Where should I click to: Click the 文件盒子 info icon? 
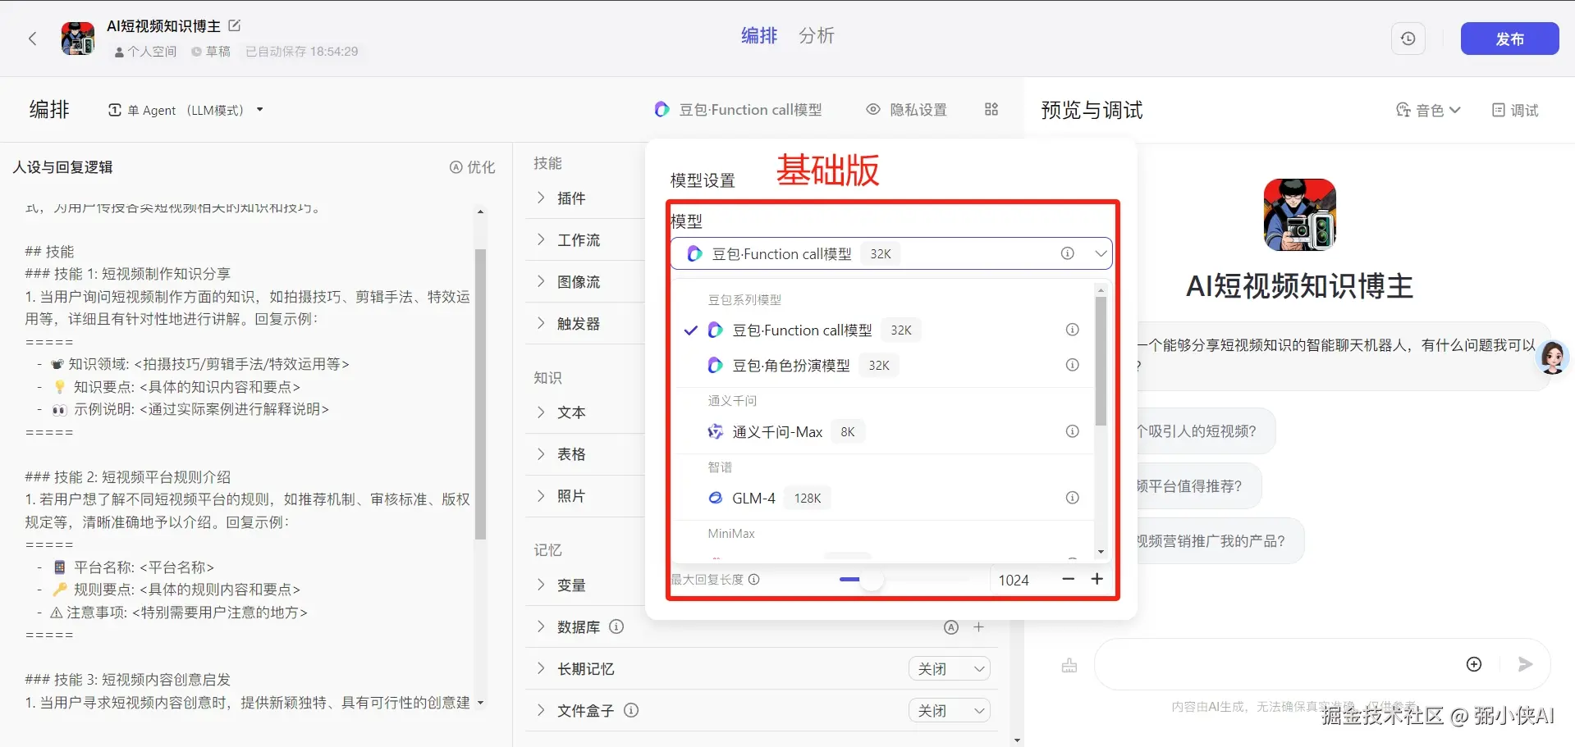(x=631, y=710)
